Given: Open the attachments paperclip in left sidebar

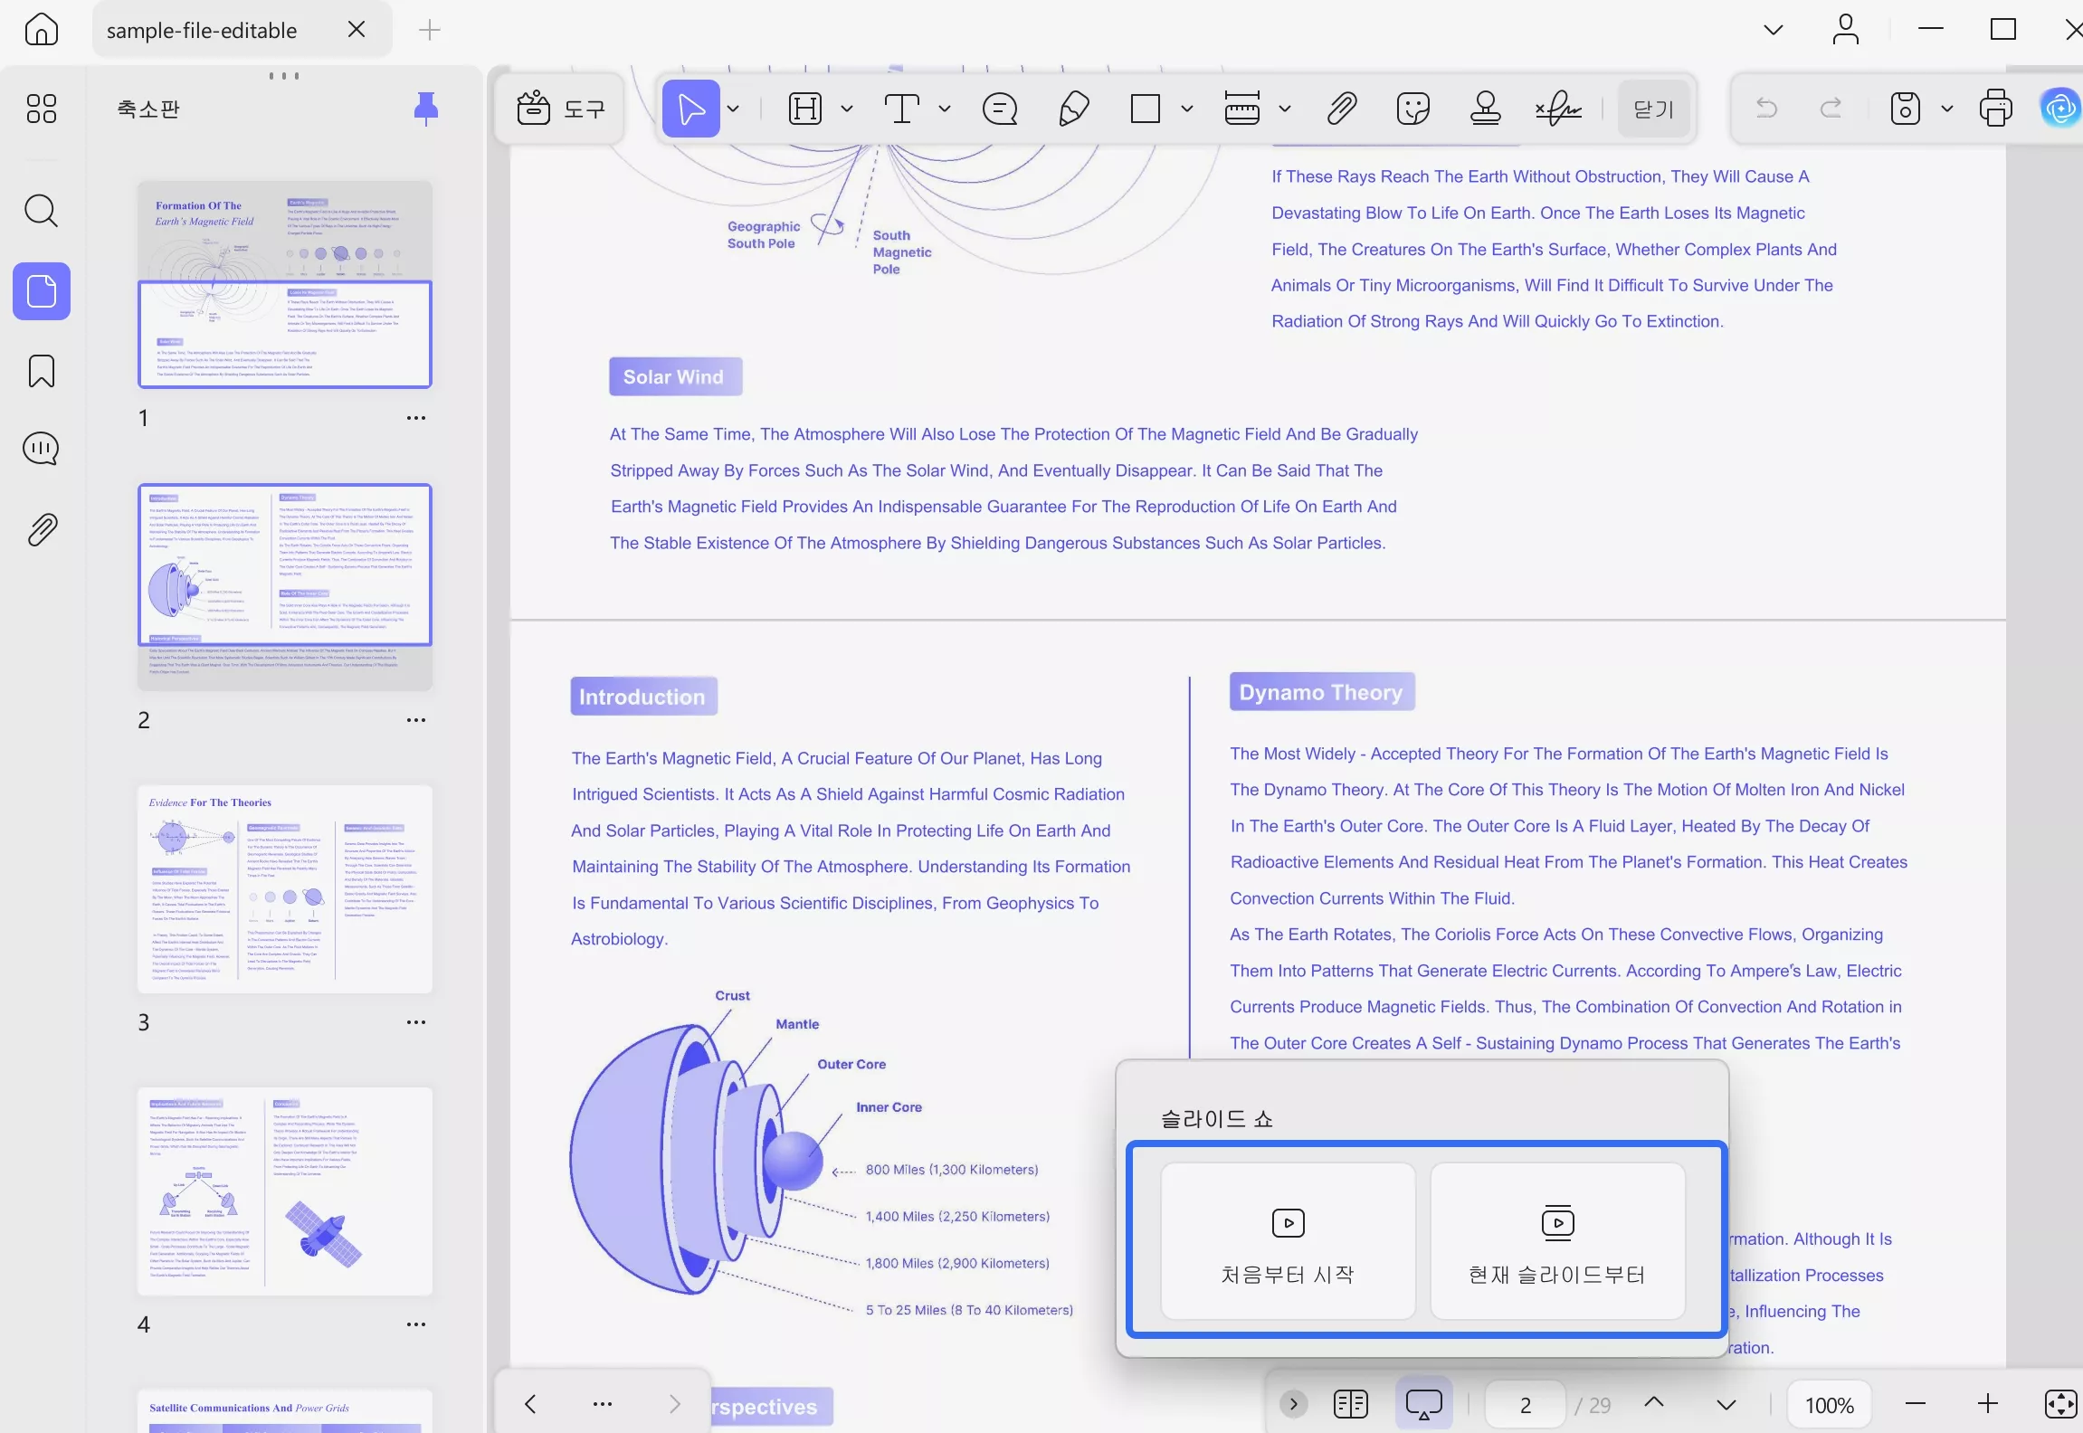Looking at the screenshot, I should click(x=42, y=529).
